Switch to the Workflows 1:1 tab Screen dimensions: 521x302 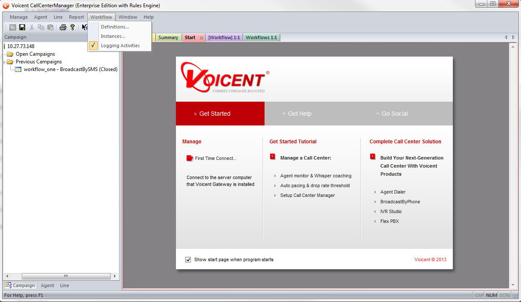(x=262, y=37)
